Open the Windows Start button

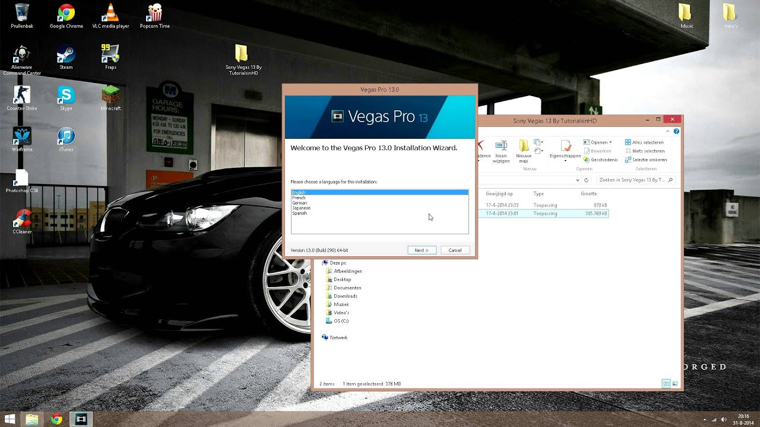[x=9, y=419]
